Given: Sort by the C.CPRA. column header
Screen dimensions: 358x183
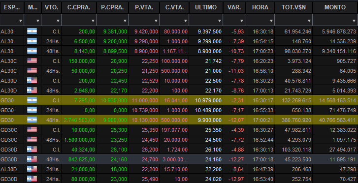Looking at the screenshot, I should (x=79, y=7).
